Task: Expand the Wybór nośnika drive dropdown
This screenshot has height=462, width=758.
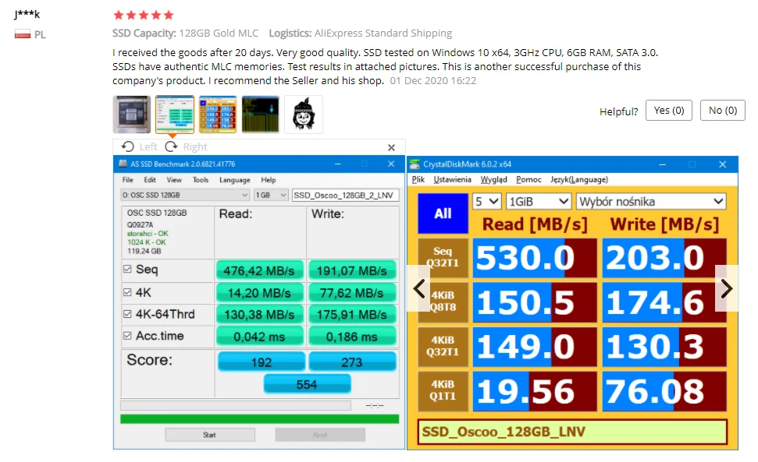Action: [651, 201]
